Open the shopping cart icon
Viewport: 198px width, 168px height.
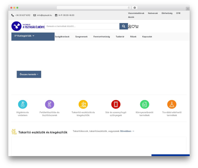click(x=137, y=27)
